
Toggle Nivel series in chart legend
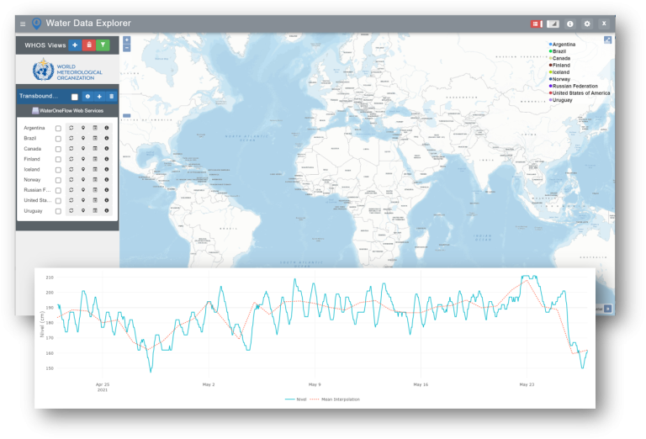click(x=296, y=399)
